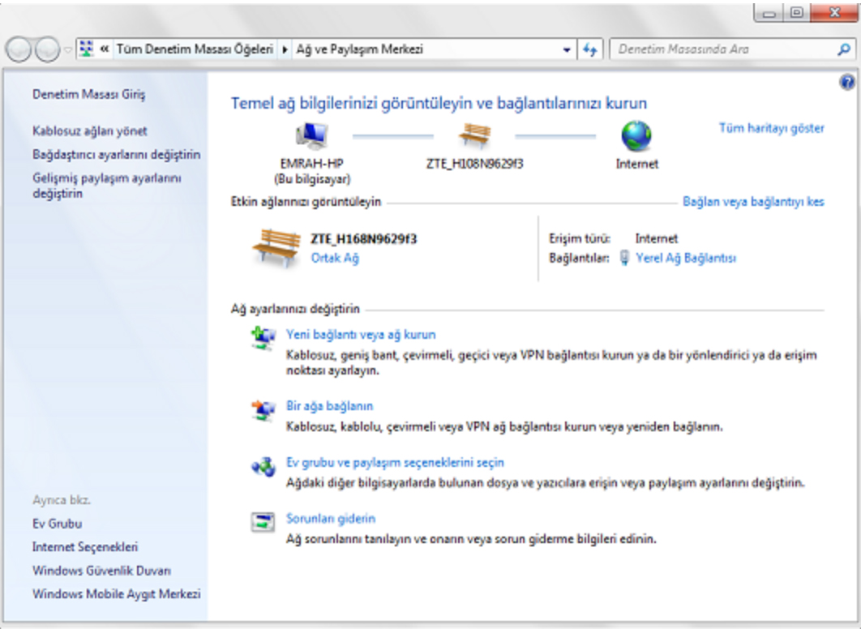Click the EMRAH-HP computer icon
The height and width of the screenshot is (629, 861).
point(311,135)
